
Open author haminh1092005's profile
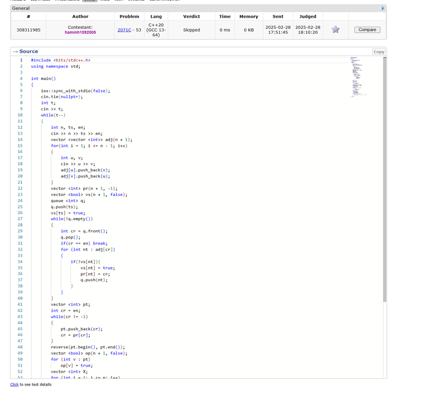click(80, 33)
